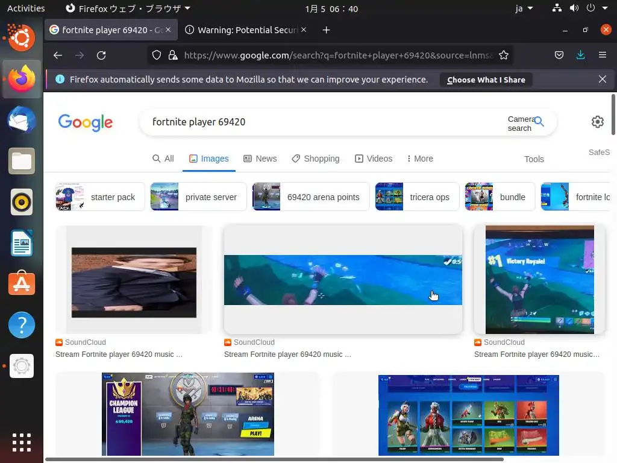Open Activities overview

(x=26, y=8)
